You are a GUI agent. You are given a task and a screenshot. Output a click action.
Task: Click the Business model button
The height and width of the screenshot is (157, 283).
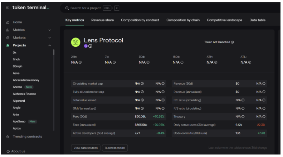(115, 148)
